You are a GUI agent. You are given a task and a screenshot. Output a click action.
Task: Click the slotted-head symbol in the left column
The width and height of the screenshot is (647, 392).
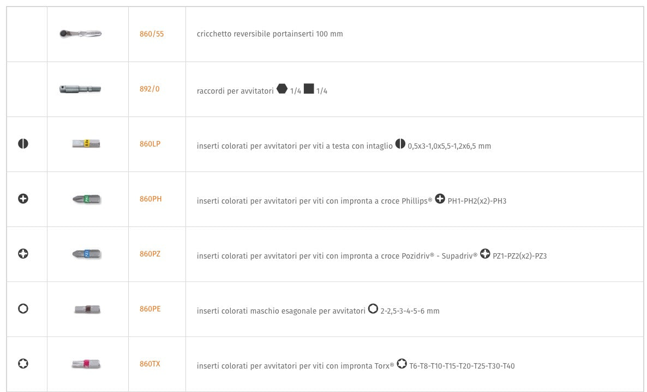23,144
